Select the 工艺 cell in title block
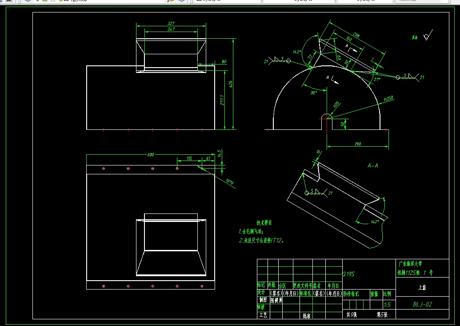 pyautogui.click(x=263, y=315)
